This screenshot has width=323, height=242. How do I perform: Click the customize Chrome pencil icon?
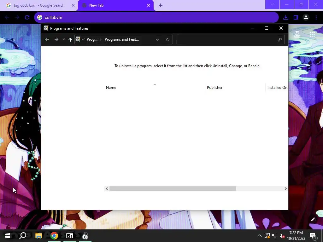click(x=313, y=219)
